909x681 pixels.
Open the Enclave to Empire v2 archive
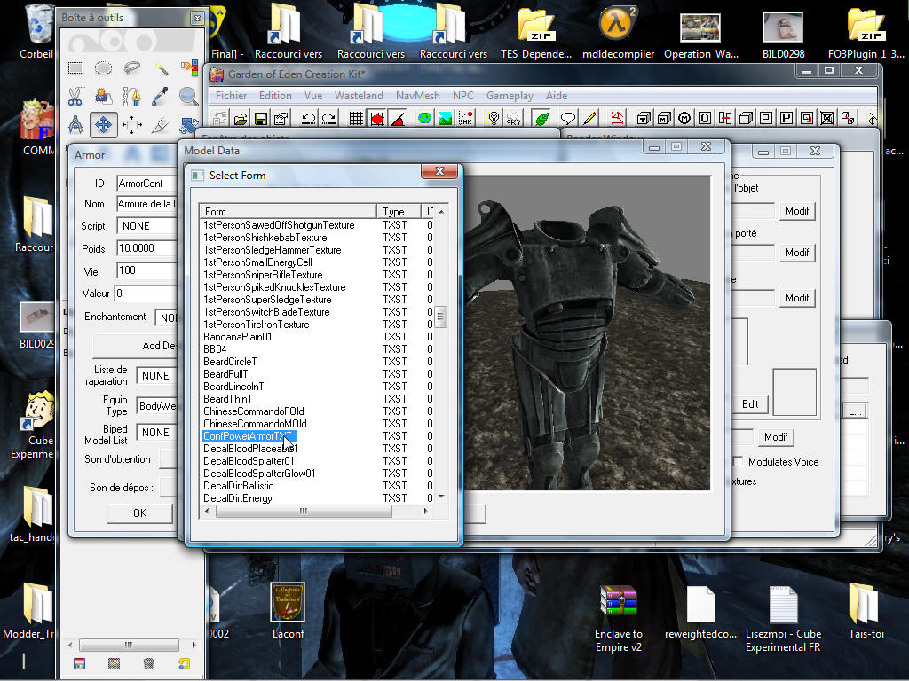click(x=619, y=618)
